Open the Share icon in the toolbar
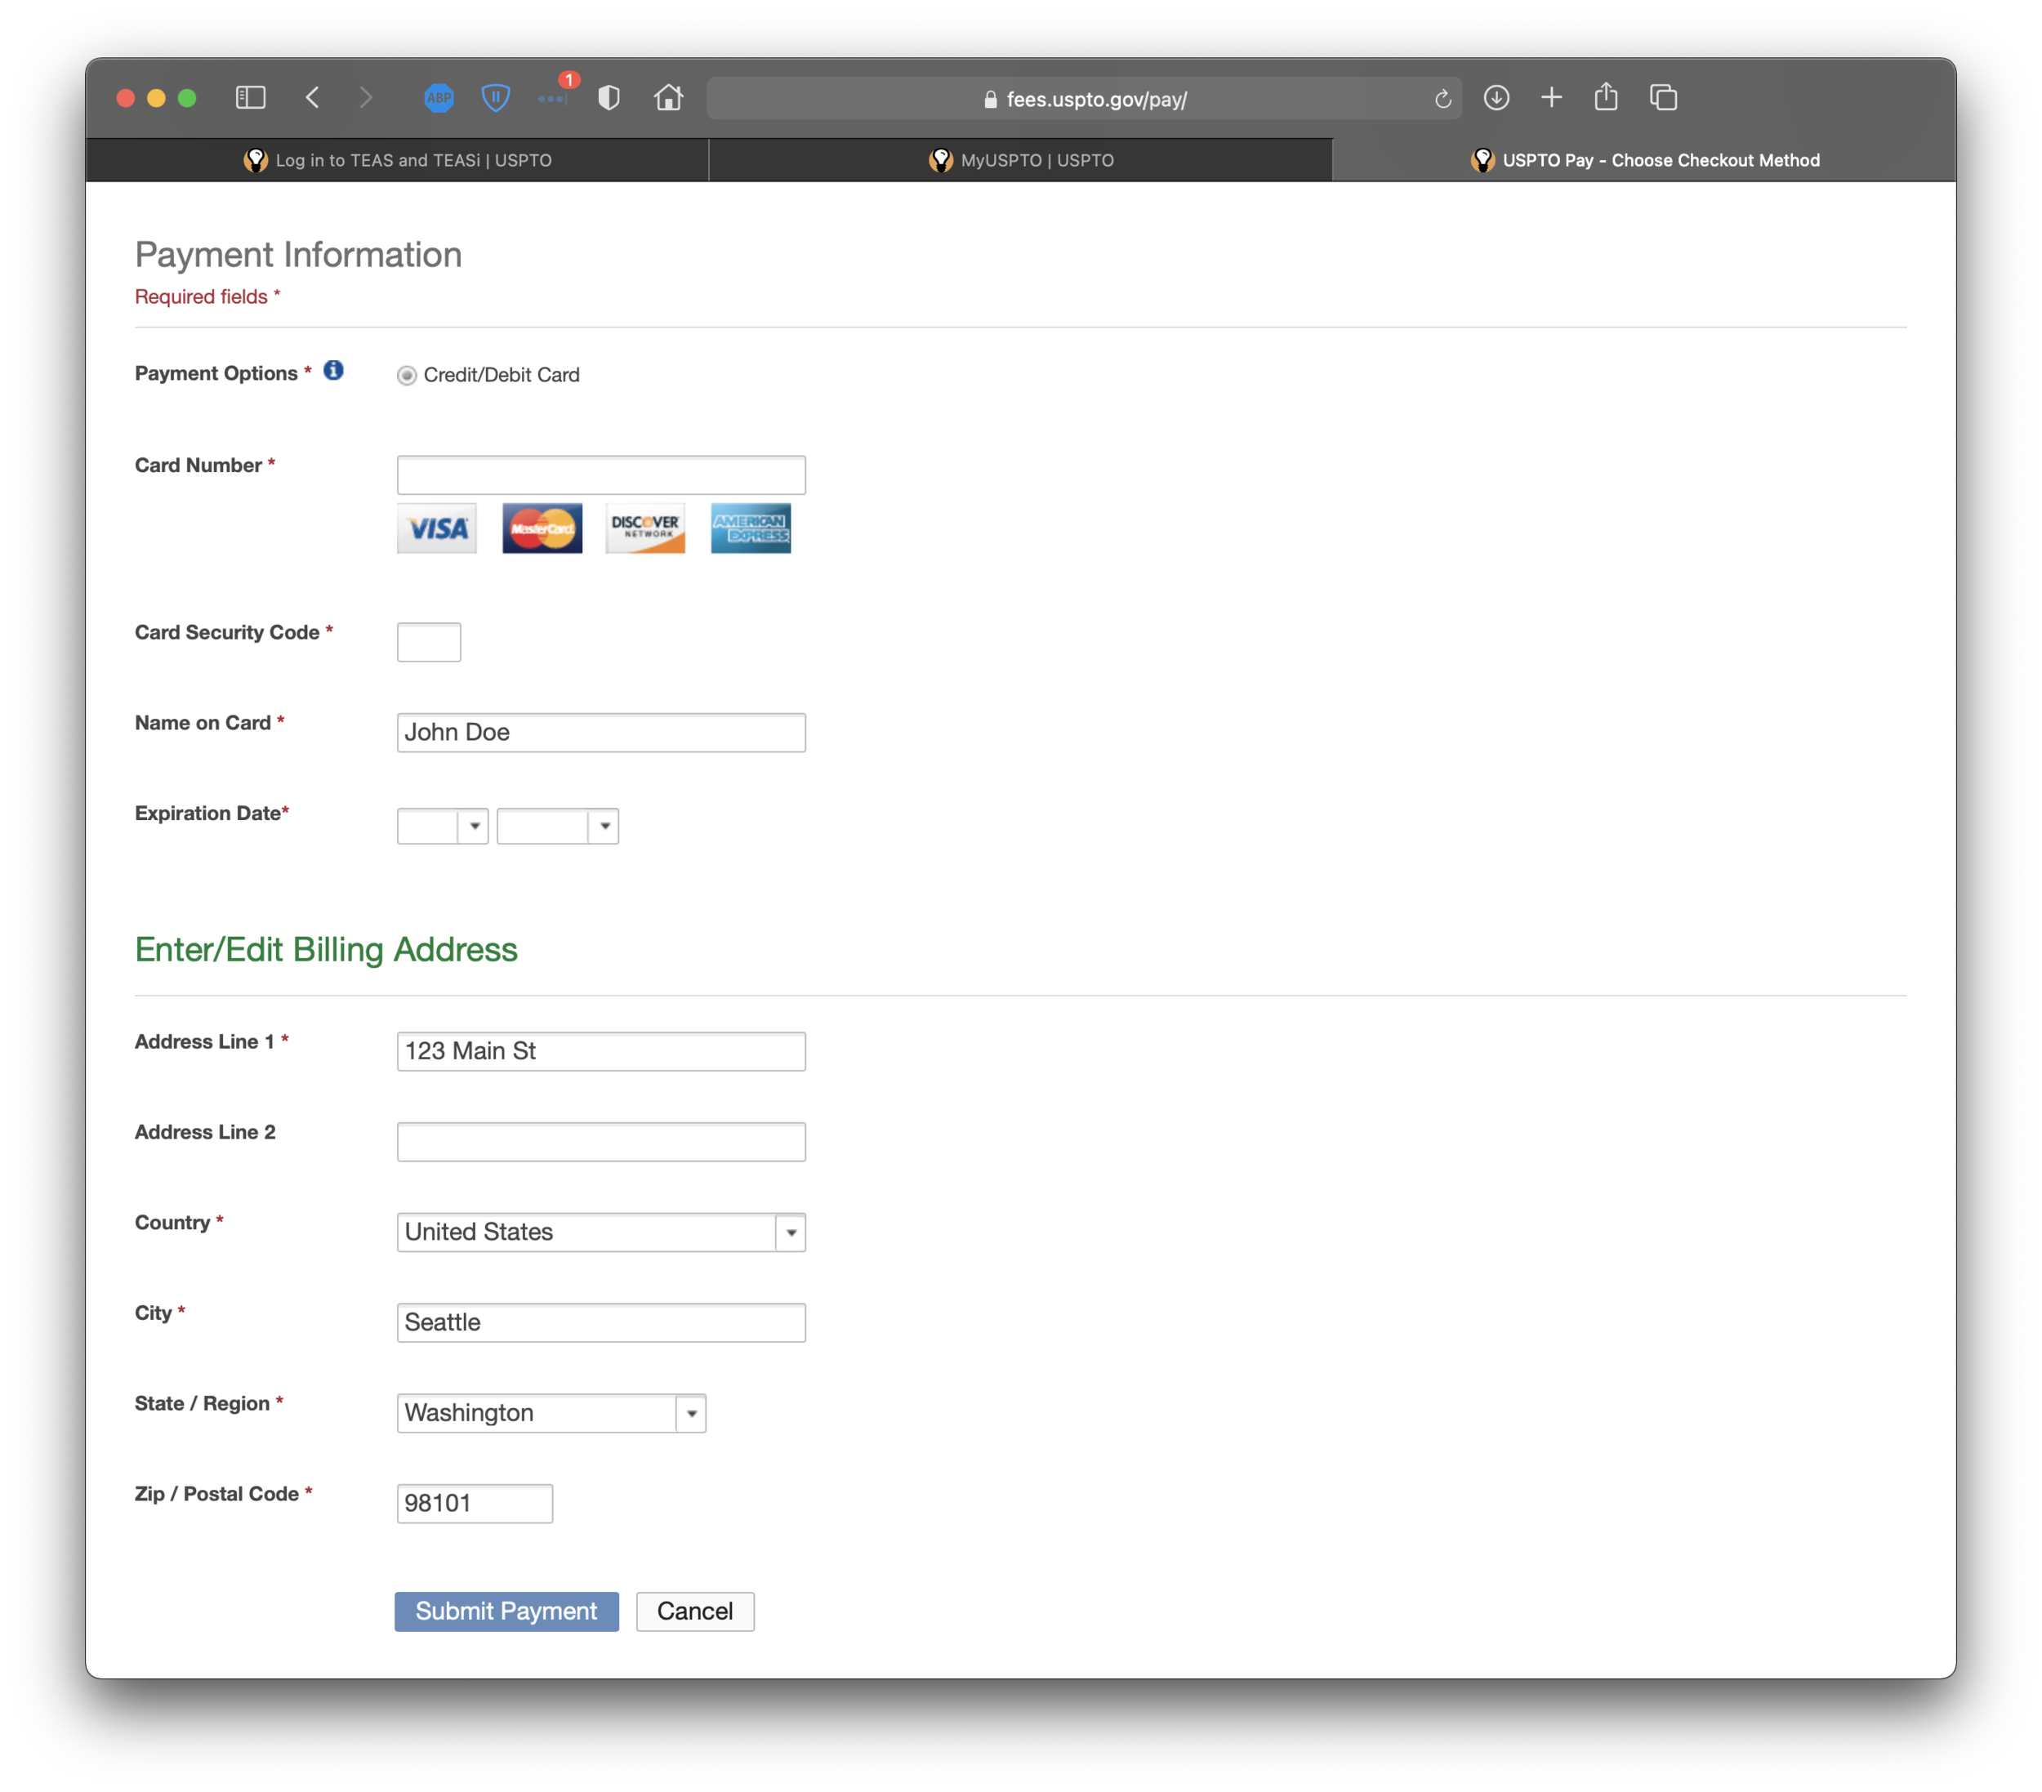Viewport: 2042px width, 1792px height. 1607,96
